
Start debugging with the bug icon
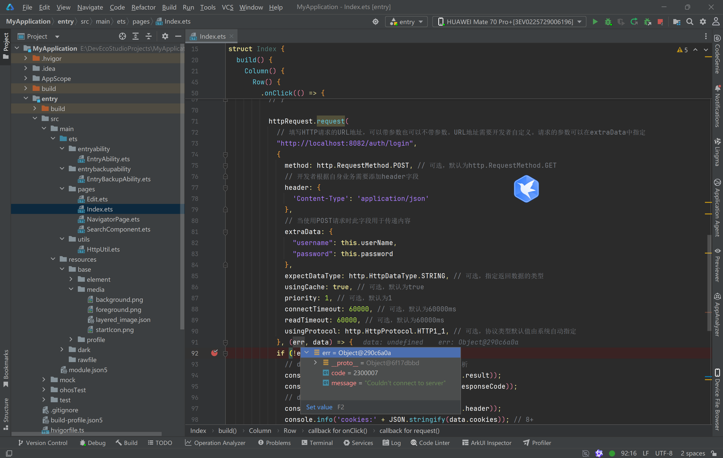pos(608,22)
